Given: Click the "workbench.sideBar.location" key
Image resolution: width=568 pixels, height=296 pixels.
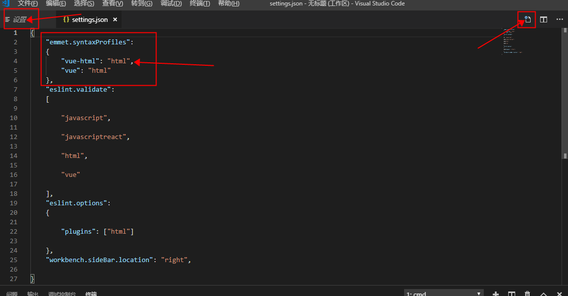Looking at the screenshot, I should [99, 260].
